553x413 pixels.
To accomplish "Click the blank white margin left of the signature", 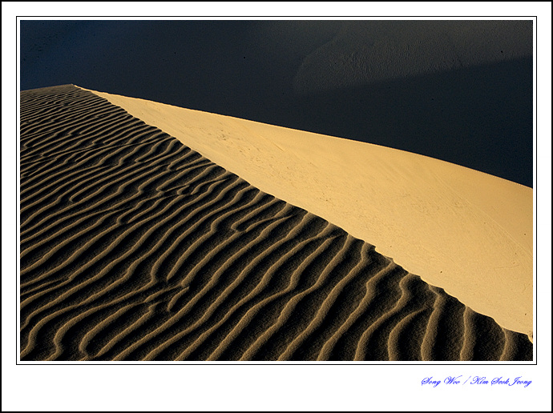I will point(240,383).
